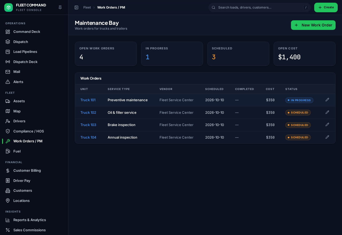Image resolution: width=342 pixels, height=235 pixels.
Task: Open the Truck 104 link
Action: click(x=88, y=137)
